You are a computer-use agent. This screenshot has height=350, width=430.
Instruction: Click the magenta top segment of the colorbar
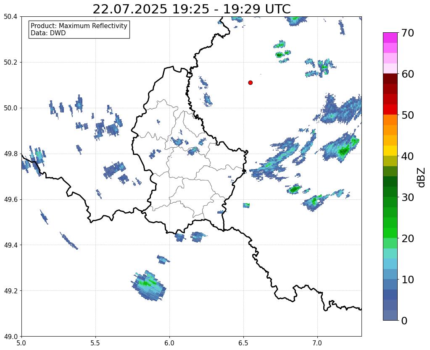tap(390, 38)
